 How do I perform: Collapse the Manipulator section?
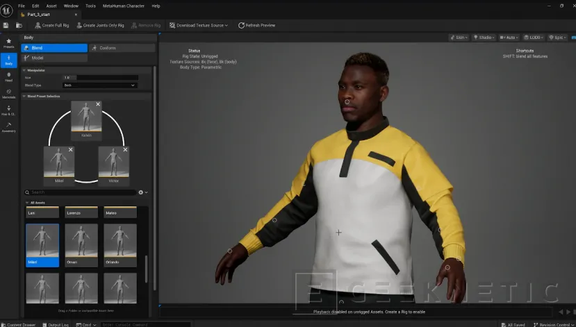coord(24,70)
